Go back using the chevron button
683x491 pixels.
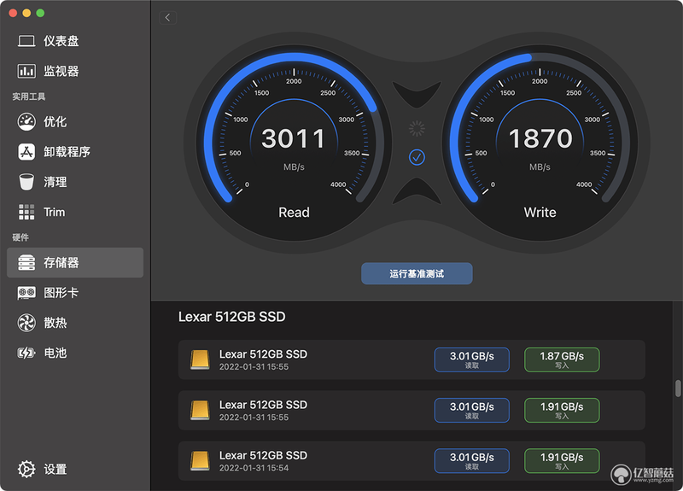point(167,17)
